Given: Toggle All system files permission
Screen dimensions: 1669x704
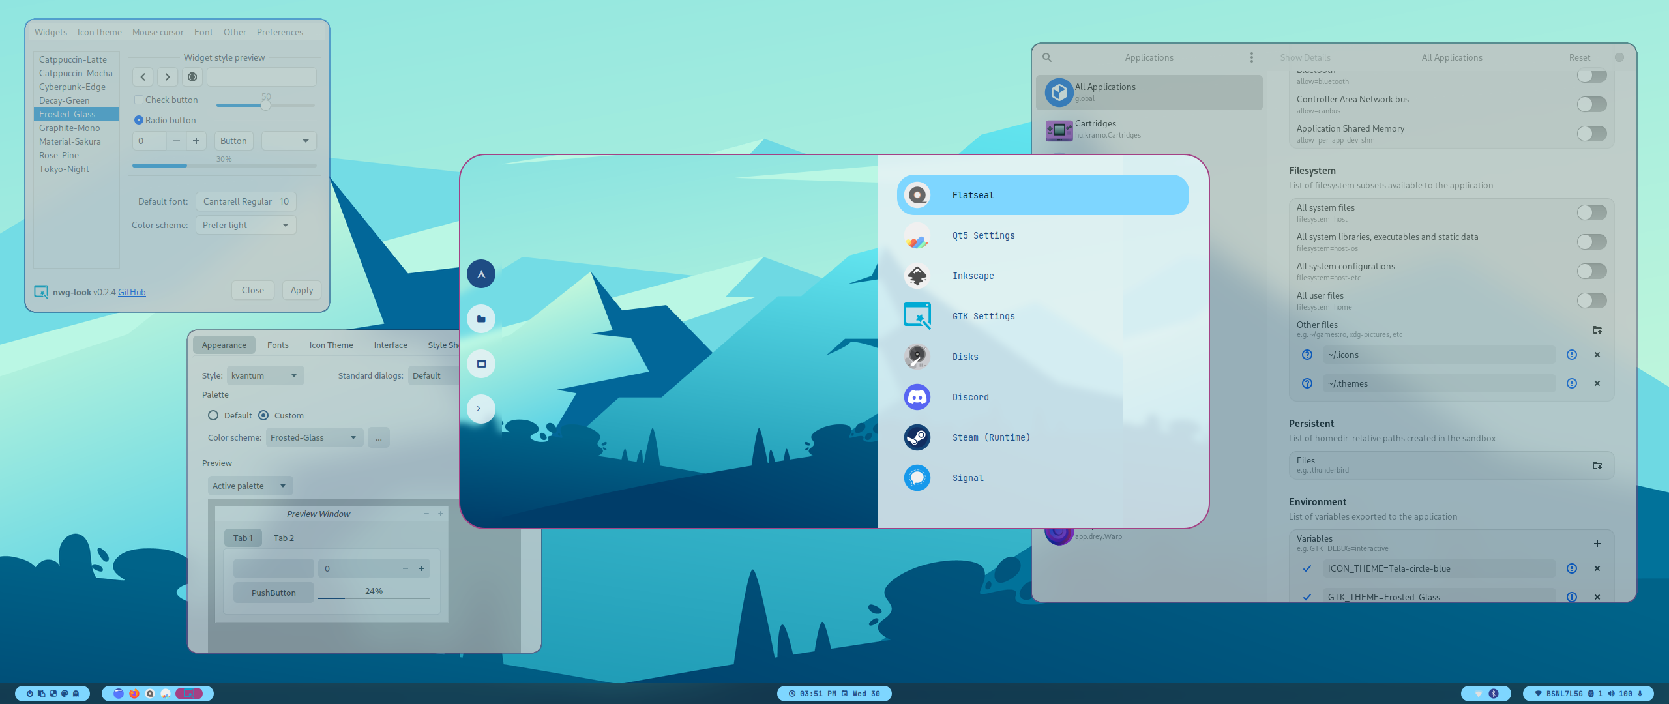Looking at the screenshot, I should click(1591, 213).
